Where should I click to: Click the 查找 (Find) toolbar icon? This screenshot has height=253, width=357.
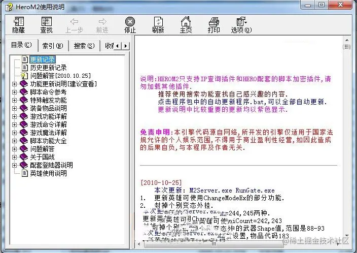coord(47,21)
